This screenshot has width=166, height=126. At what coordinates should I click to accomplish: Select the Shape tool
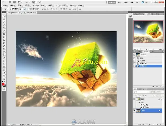[4, 67]
